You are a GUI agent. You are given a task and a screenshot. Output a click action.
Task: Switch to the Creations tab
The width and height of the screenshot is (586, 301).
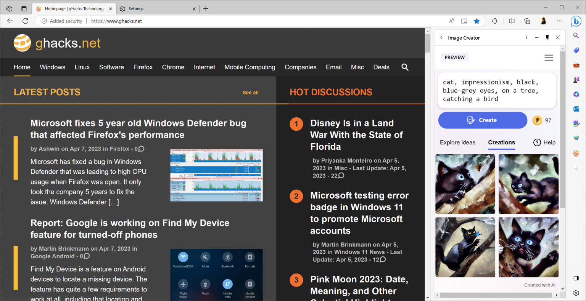501,142
